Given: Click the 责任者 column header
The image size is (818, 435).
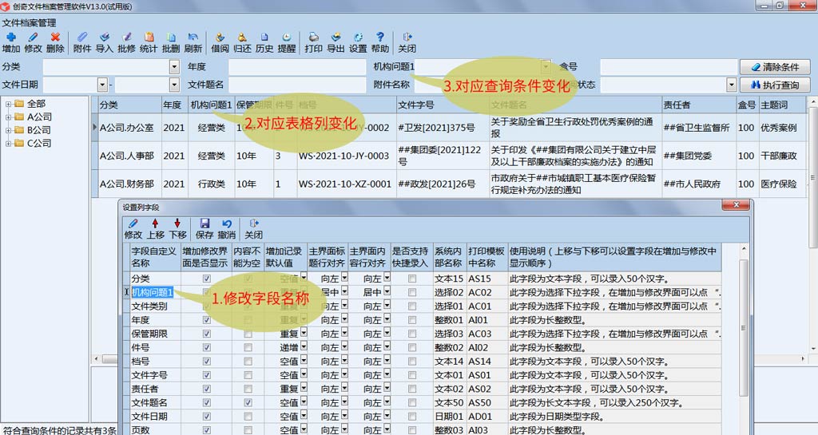Looking at the screenshot, I should (x=699, y=105).
